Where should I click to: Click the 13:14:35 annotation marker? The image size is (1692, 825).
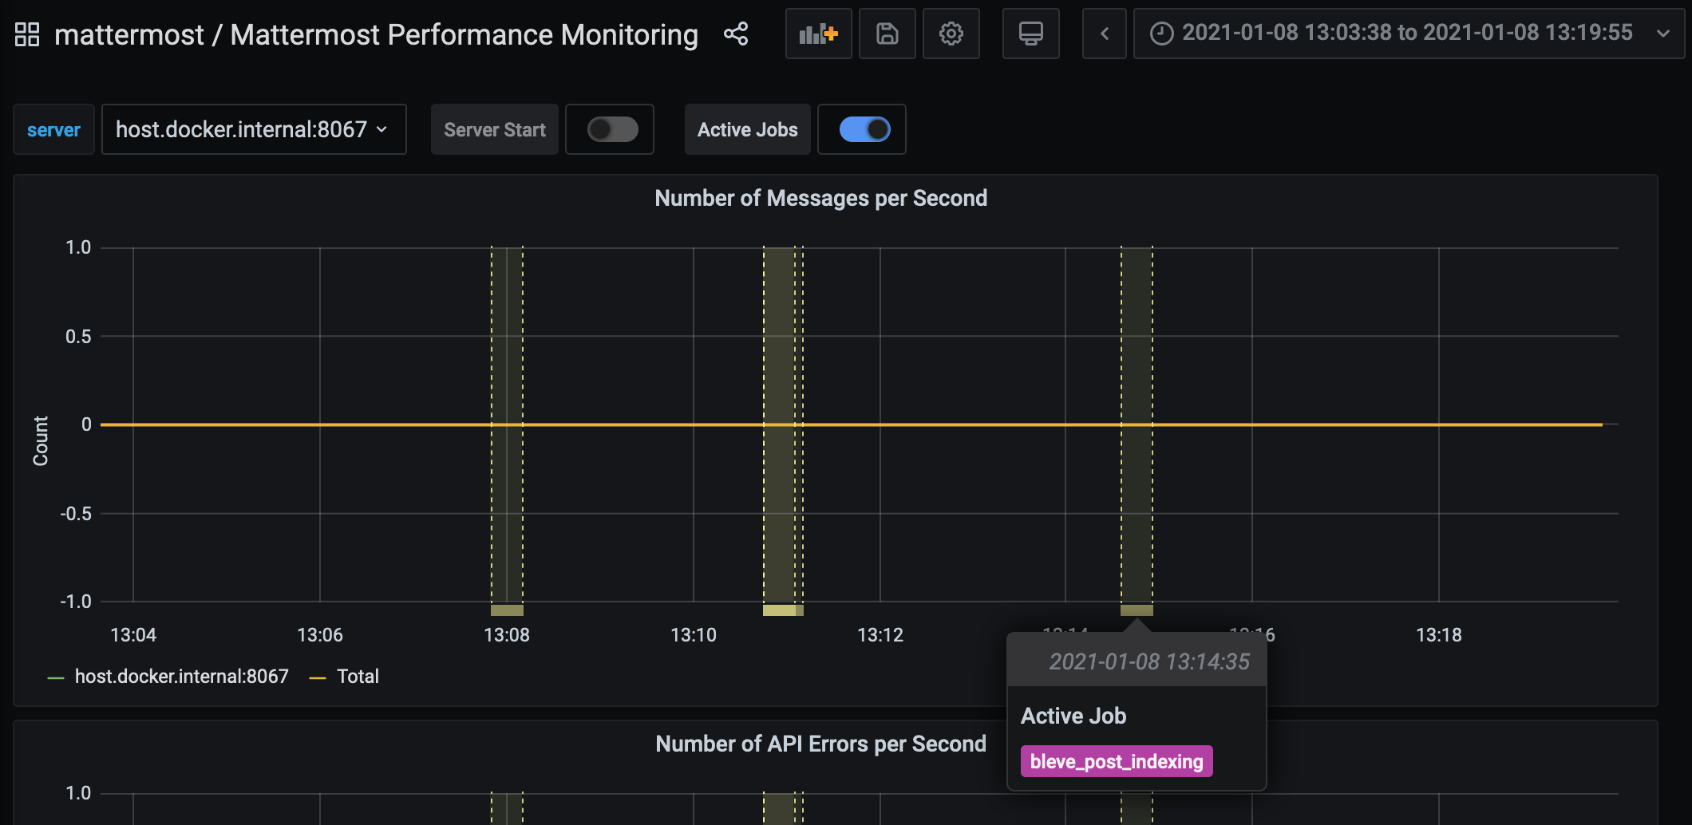tap(1137, 610)
